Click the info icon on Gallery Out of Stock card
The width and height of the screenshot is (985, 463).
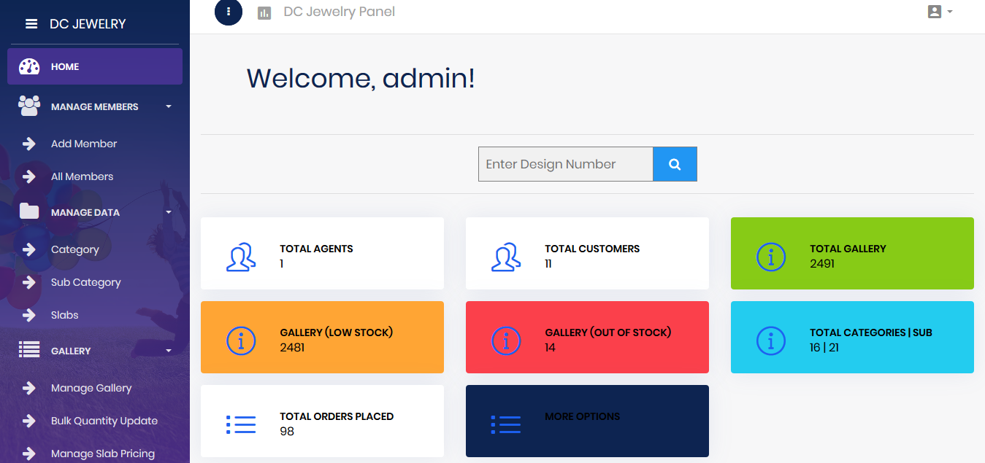[x=506, y=341]
